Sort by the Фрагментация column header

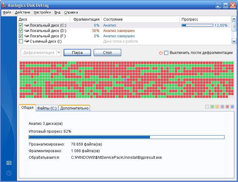pos(86,19)
